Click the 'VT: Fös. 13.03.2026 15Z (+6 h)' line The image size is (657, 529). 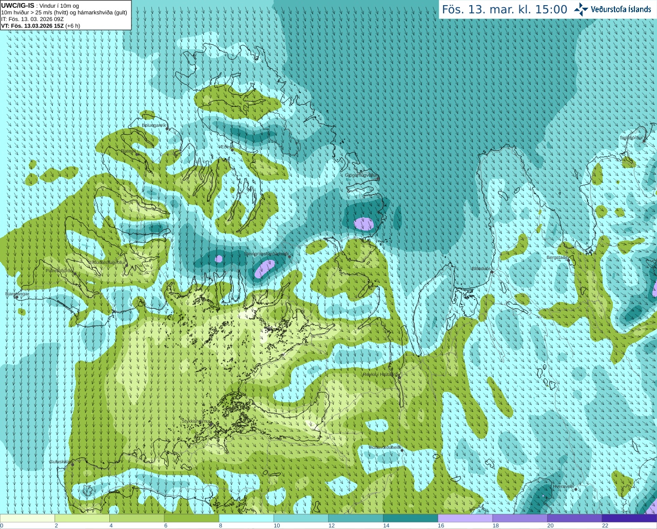(41, 26)
